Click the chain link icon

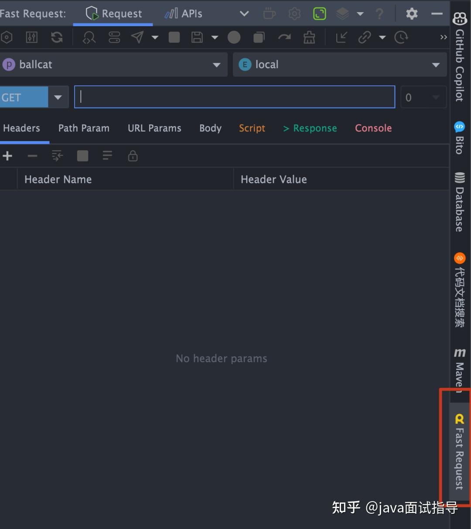point(365,37)
